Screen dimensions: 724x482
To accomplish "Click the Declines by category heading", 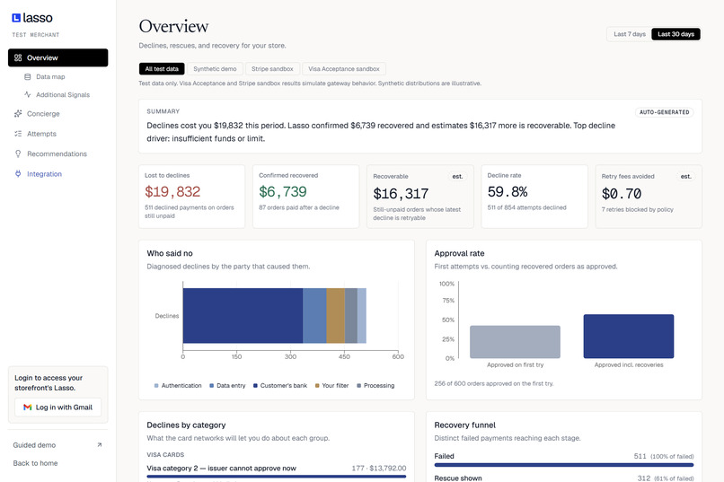I will 187,425.
